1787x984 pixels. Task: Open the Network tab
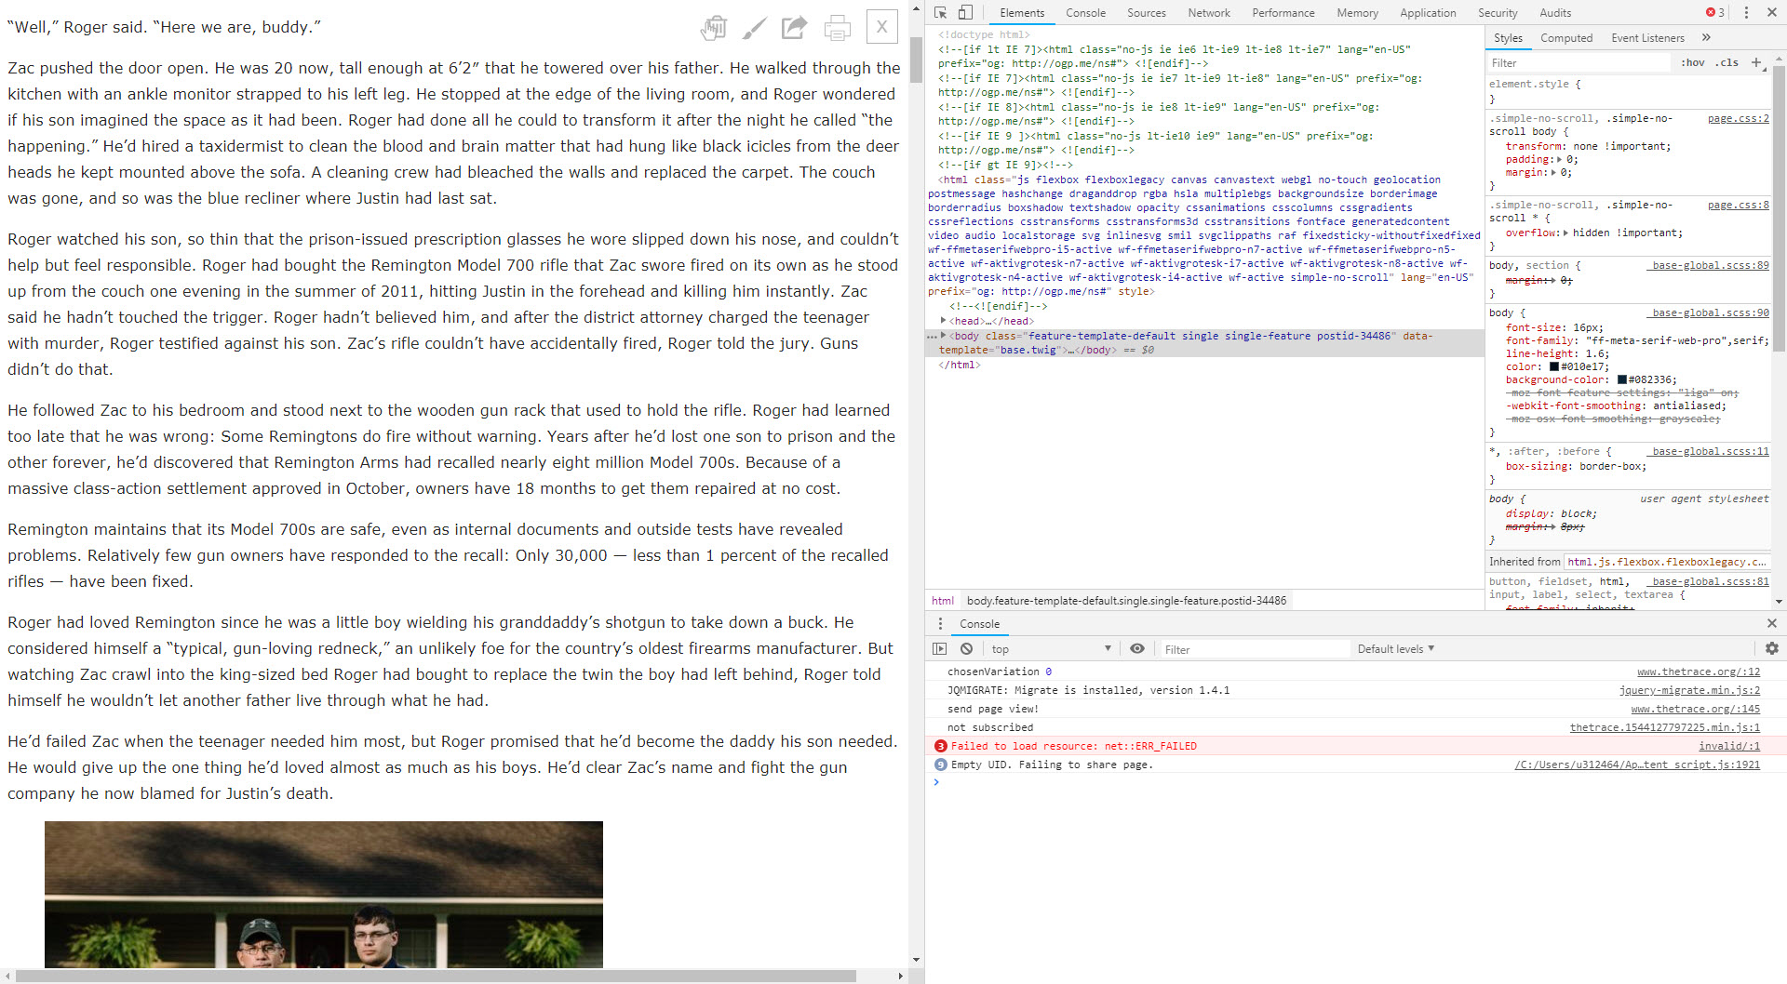pyautogui.click(x=1209, y=13)
